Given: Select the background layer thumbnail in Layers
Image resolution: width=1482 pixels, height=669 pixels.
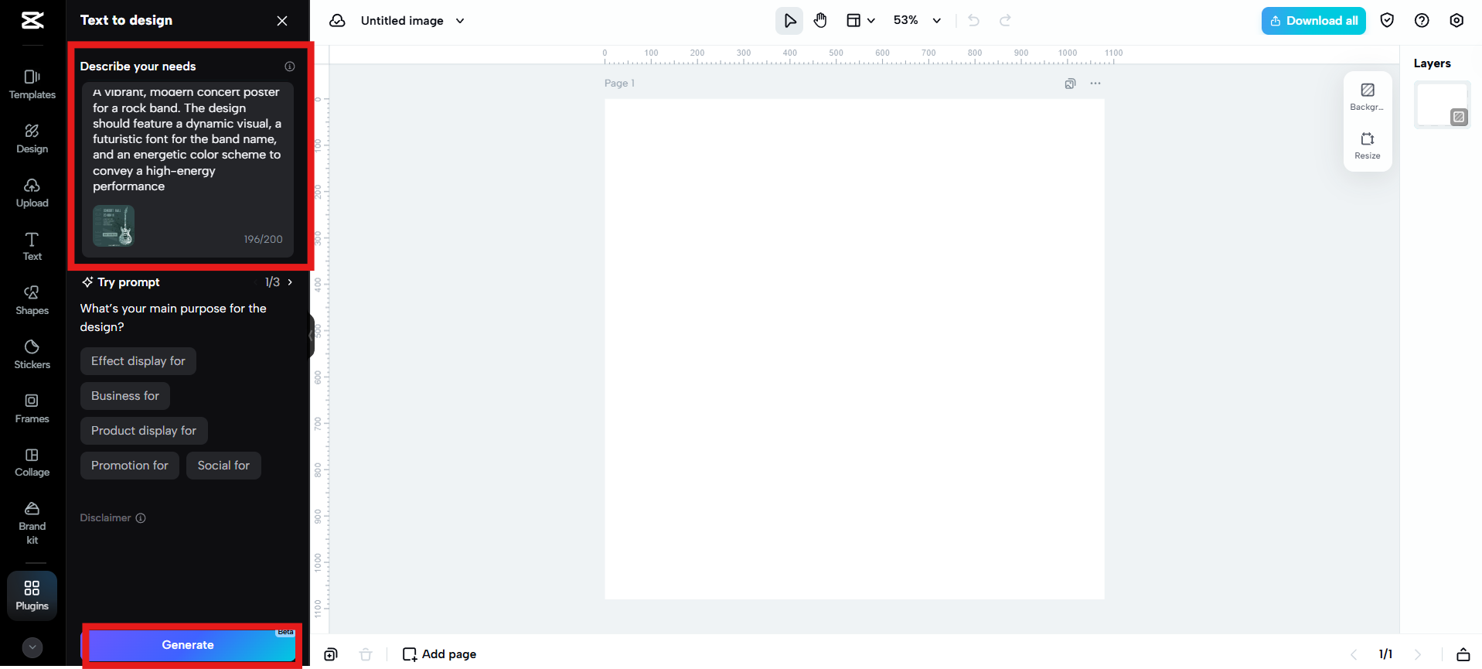Looking at the screenshot, I should [x=1442, y=104].
